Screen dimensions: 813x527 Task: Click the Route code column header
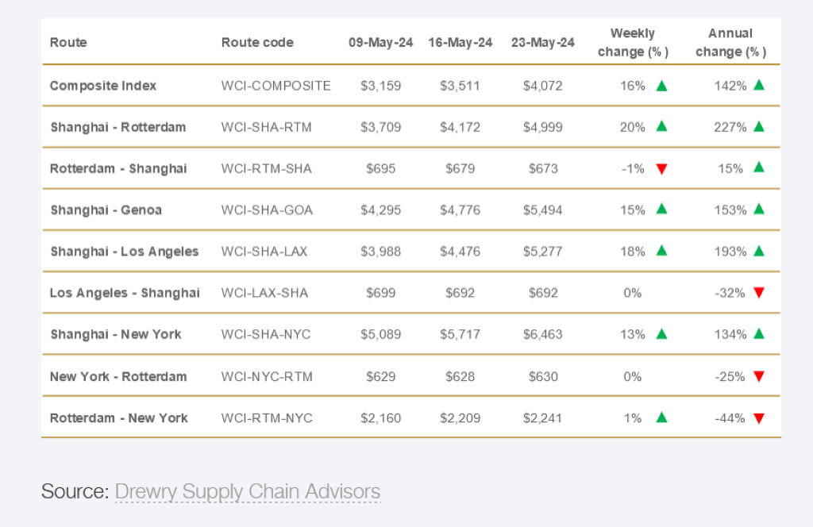pyautogui.click(x=257, y=43)
